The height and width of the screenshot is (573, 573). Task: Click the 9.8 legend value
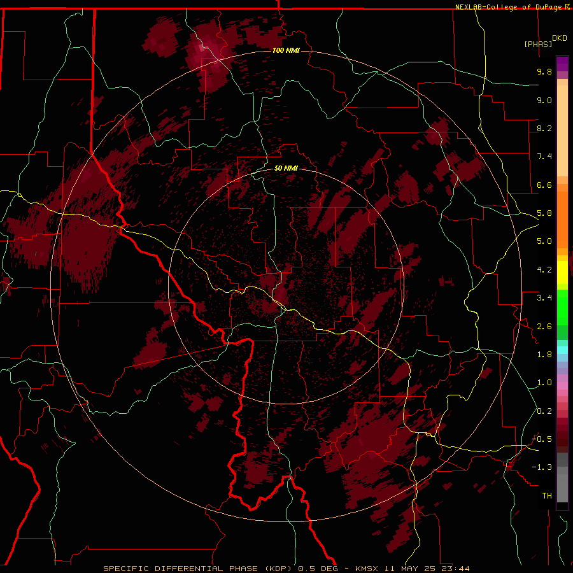pyautogui.click(x=544, y=71)
